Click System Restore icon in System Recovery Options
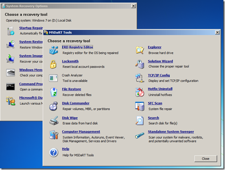225x170 pixels. tap(11, 45)
